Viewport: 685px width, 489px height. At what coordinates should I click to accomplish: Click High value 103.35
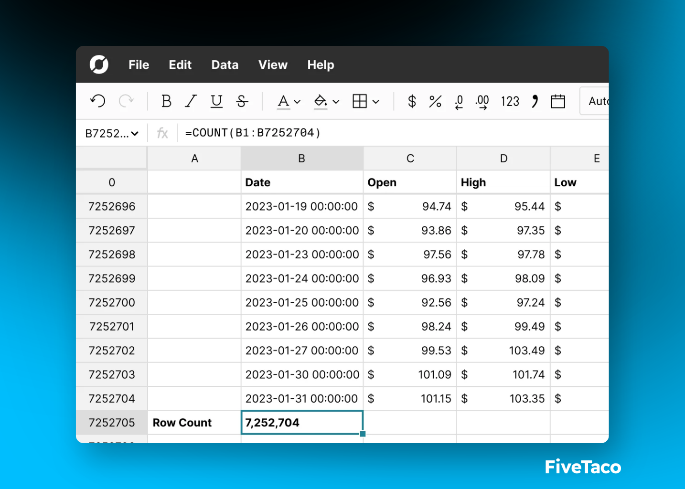(503, 398)
